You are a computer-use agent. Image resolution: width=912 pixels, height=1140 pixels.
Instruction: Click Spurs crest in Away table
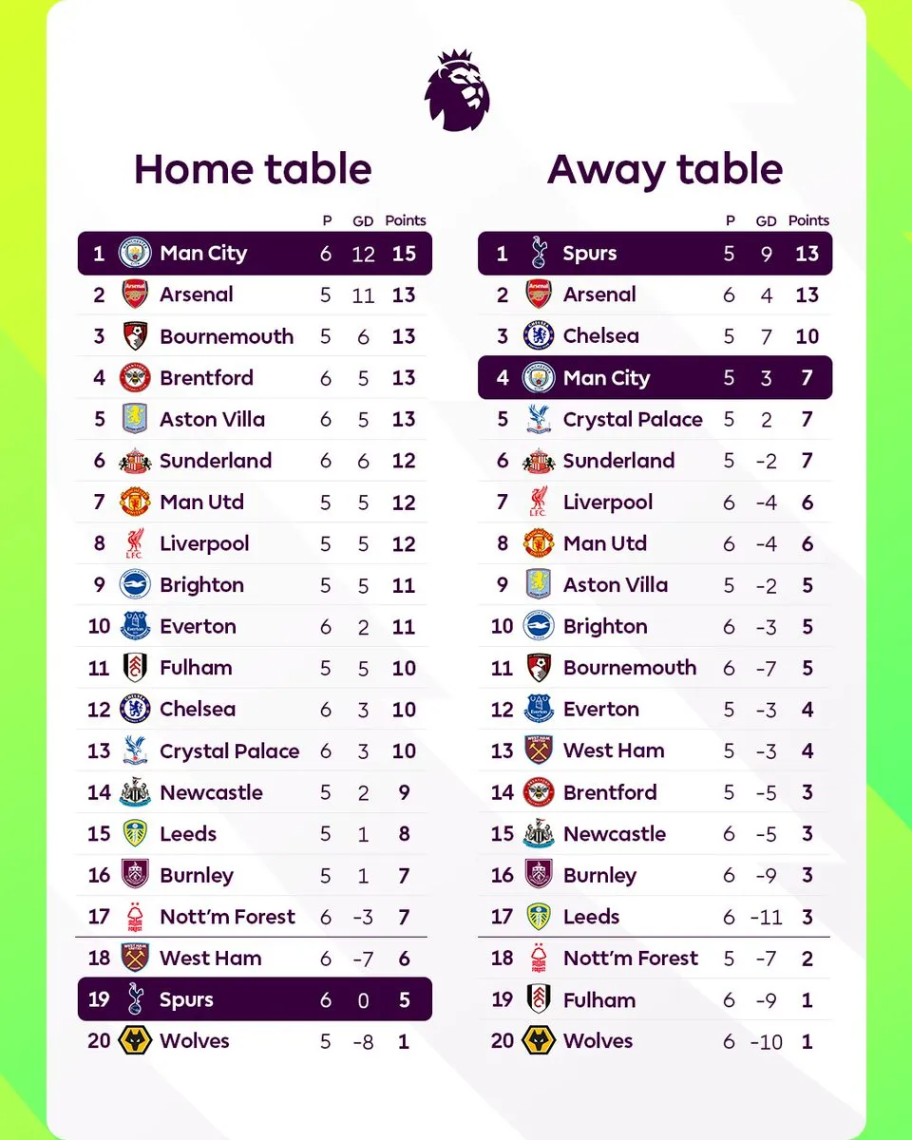539,254
